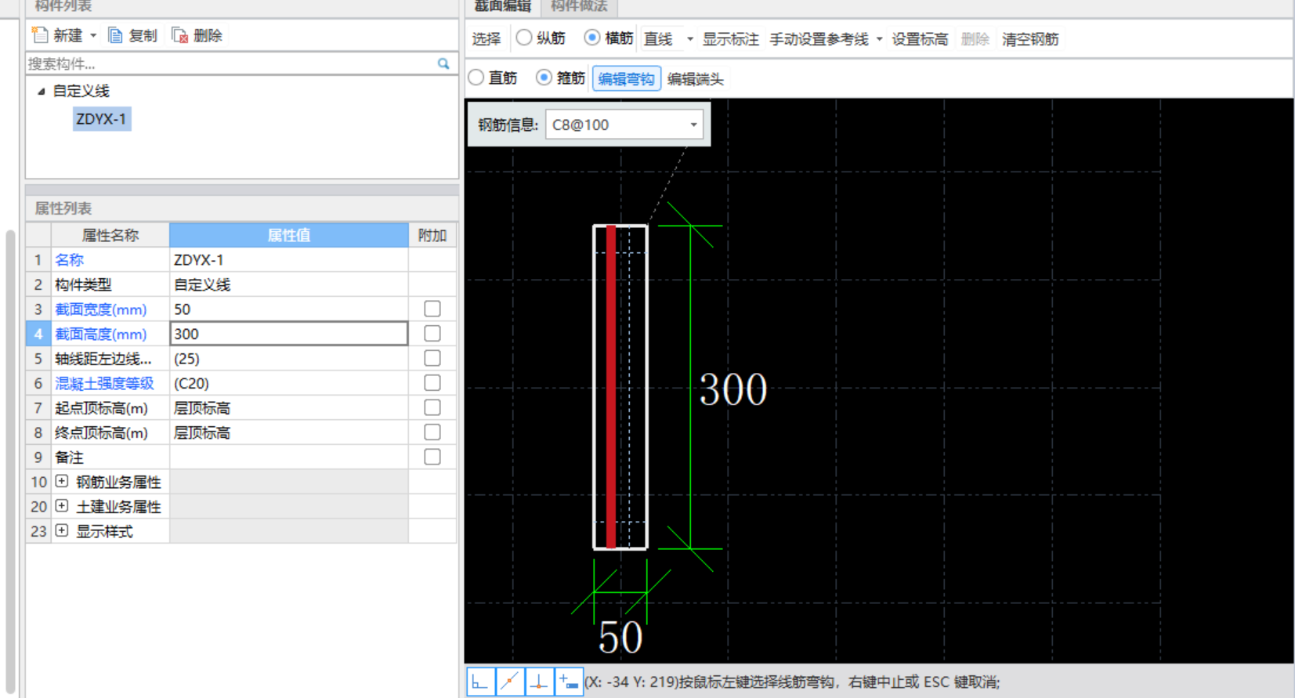Click the search magnifier icon
This screenshot has height=698, width=1295.
point(443,63)
